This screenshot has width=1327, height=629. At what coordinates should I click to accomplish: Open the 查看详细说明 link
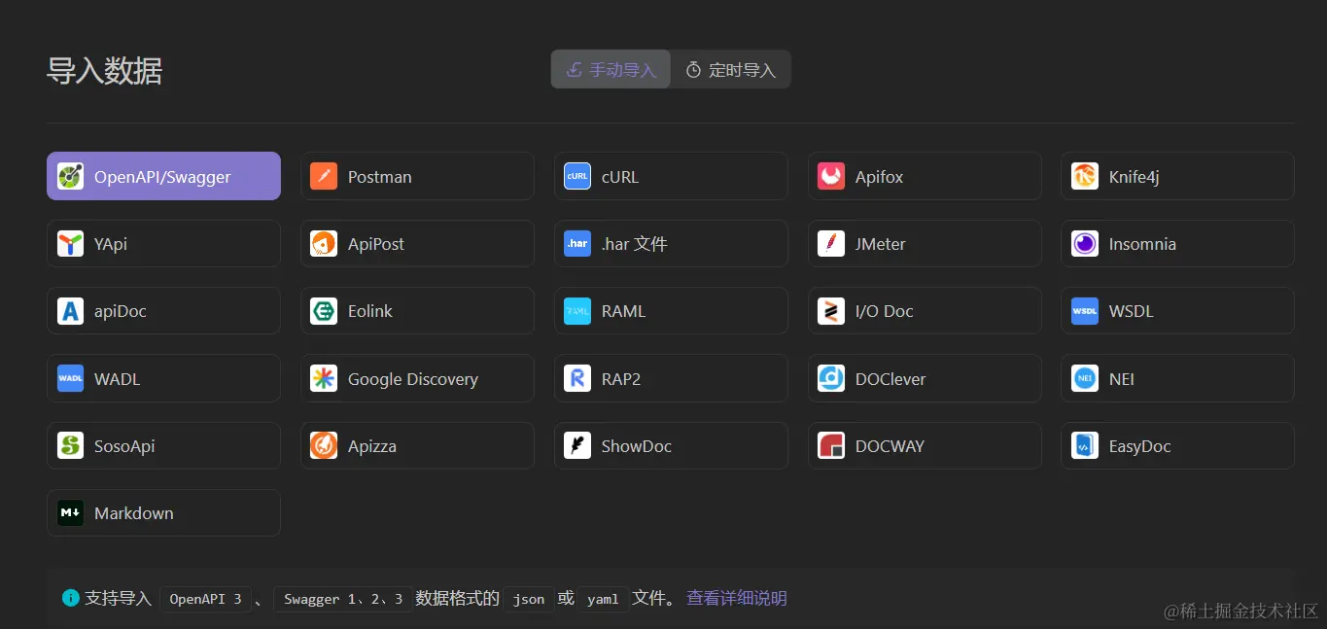click(x=737, y=598)
